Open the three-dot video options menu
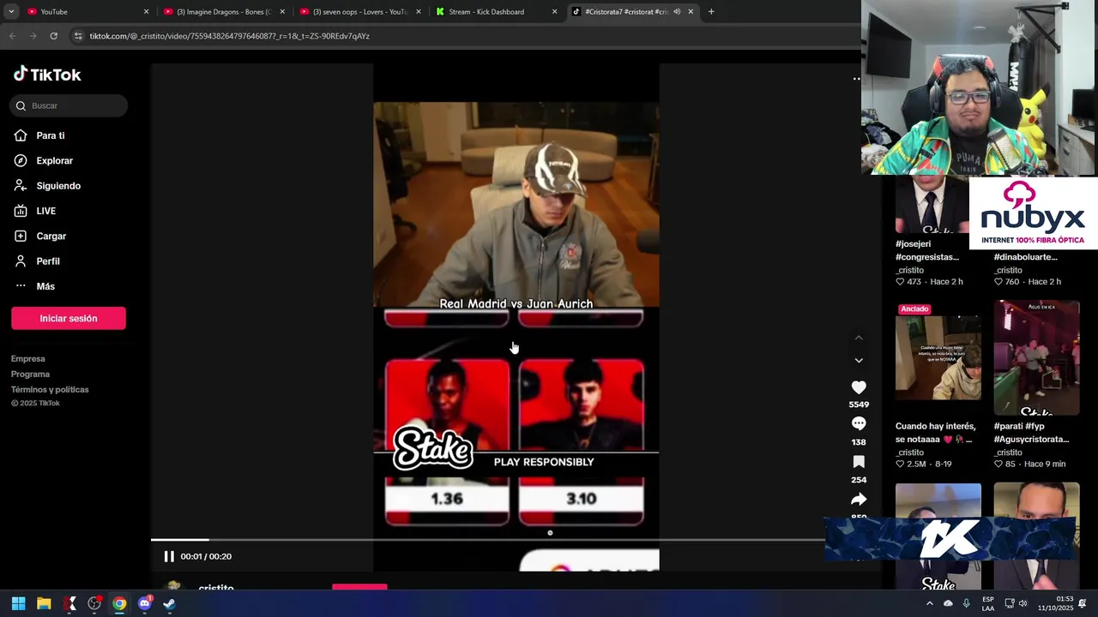This screenshot has height=617, width=1098. 856,79
